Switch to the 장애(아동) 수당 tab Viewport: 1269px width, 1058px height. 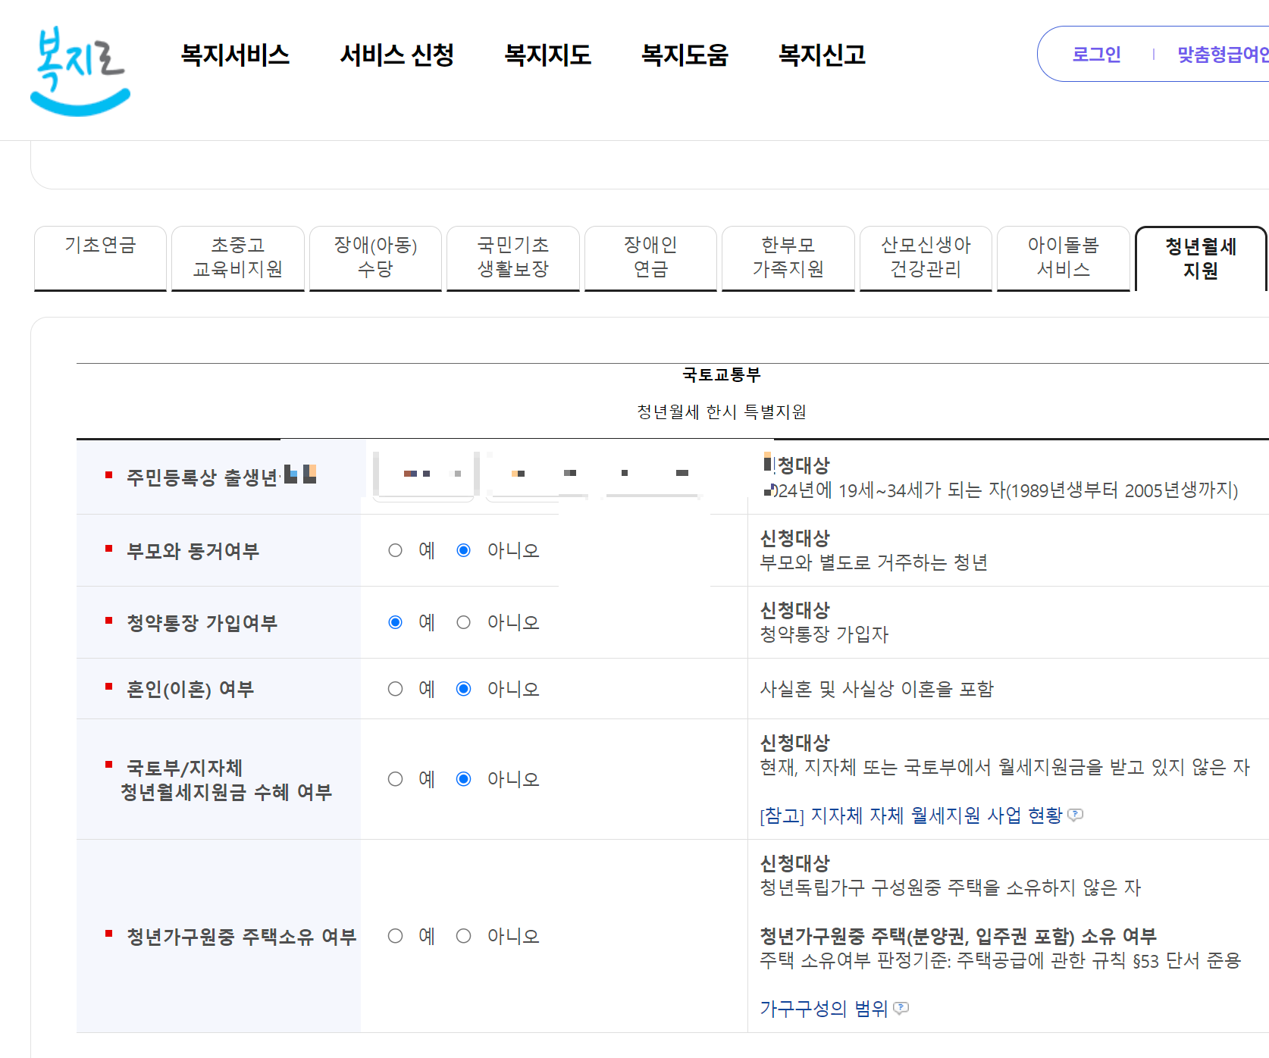[375, 258]
